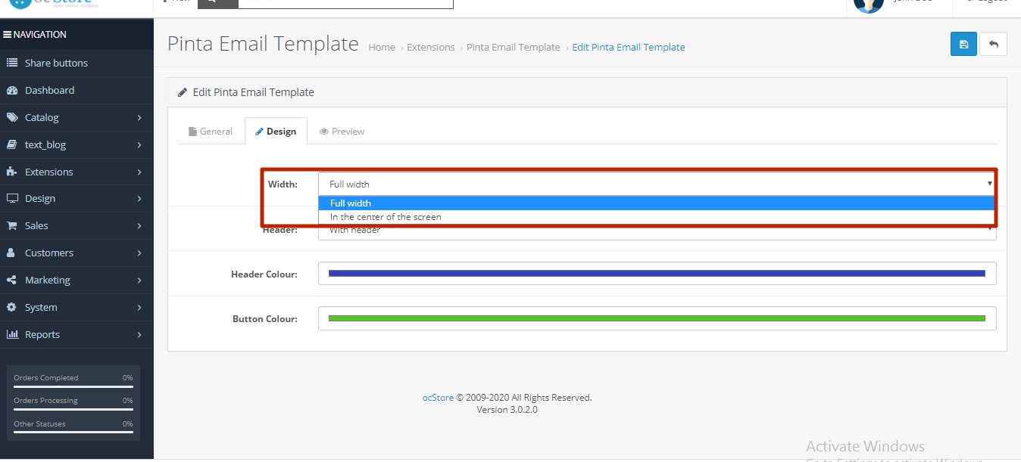The width and height of the screenshot is (1021, 462).
Task: Open Reports bar chart menu
Action: (42, 334)
